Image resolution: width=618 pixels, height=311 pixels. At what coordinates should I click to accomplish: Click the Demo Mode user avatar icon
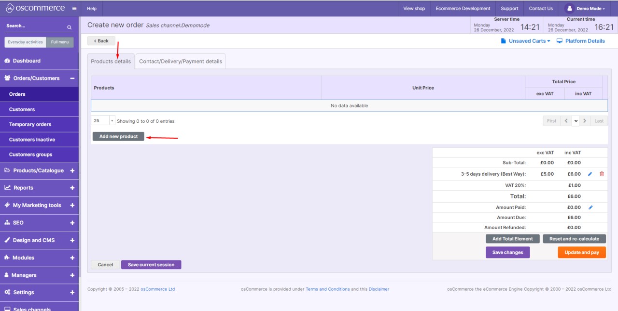[x=569, y=8]
